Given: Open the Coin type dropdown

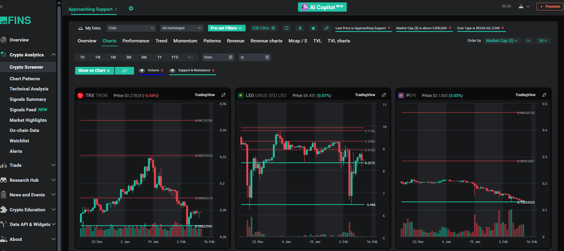Looking at the screenshot, I should [131, 28].
